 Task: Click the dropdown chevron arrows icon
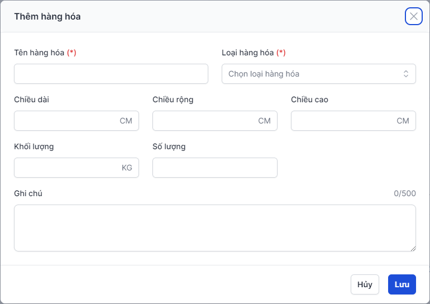click(x=406, y=74)
